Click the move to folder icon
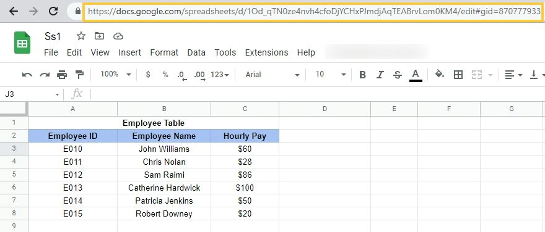Image resolution: width=545 pixels, height=232 pixels. 100,36
